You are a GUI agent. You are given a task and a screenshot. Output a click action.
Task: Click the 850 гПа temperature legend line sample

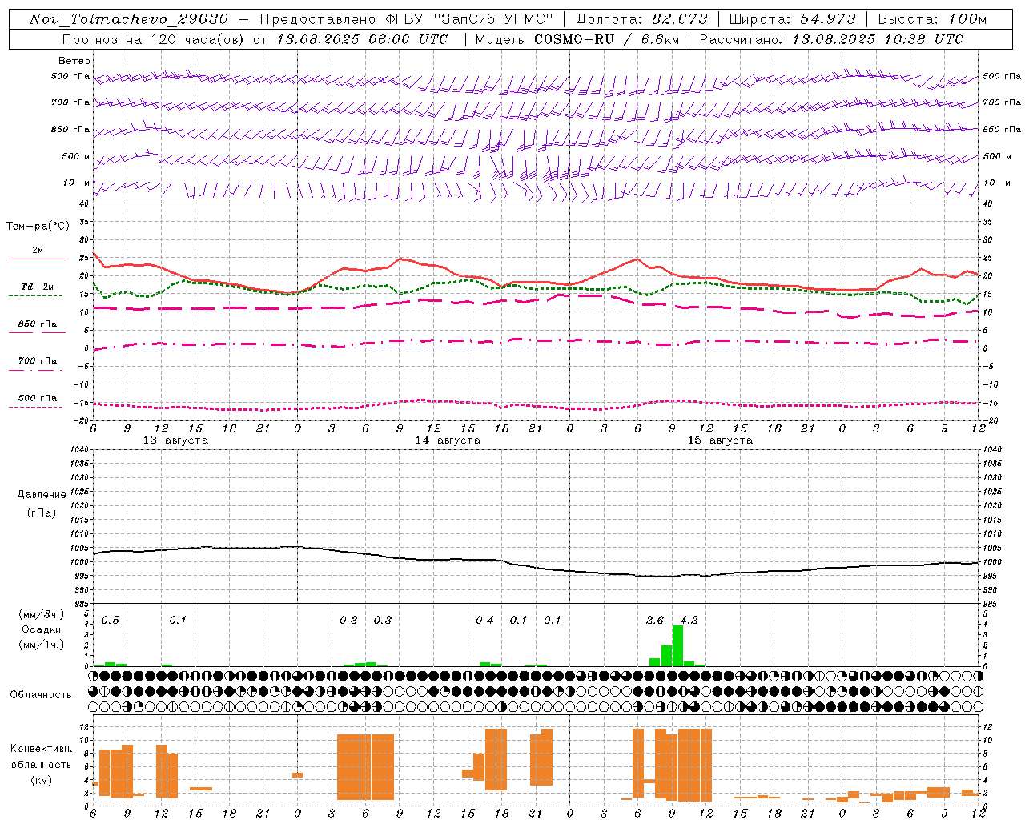[x=37, y=332]
